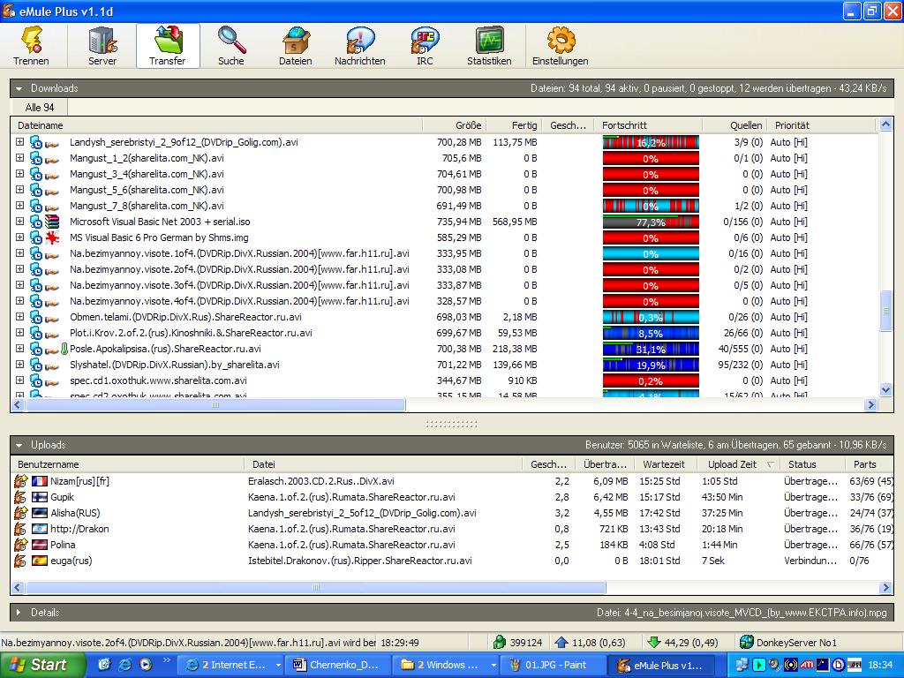Click the taskbar clock showing 18:34
Image resolution: width=904 pixels, height=678 pixels.
[x=880, y=665]
